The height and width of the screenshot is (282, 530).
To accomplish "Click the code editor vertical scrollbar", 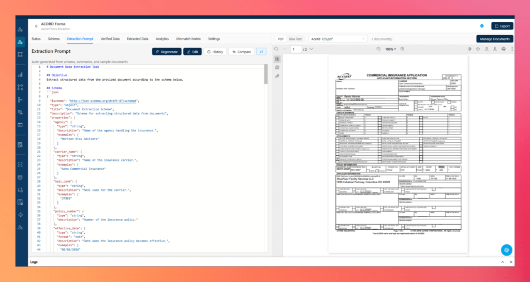I will pos(266,75).
